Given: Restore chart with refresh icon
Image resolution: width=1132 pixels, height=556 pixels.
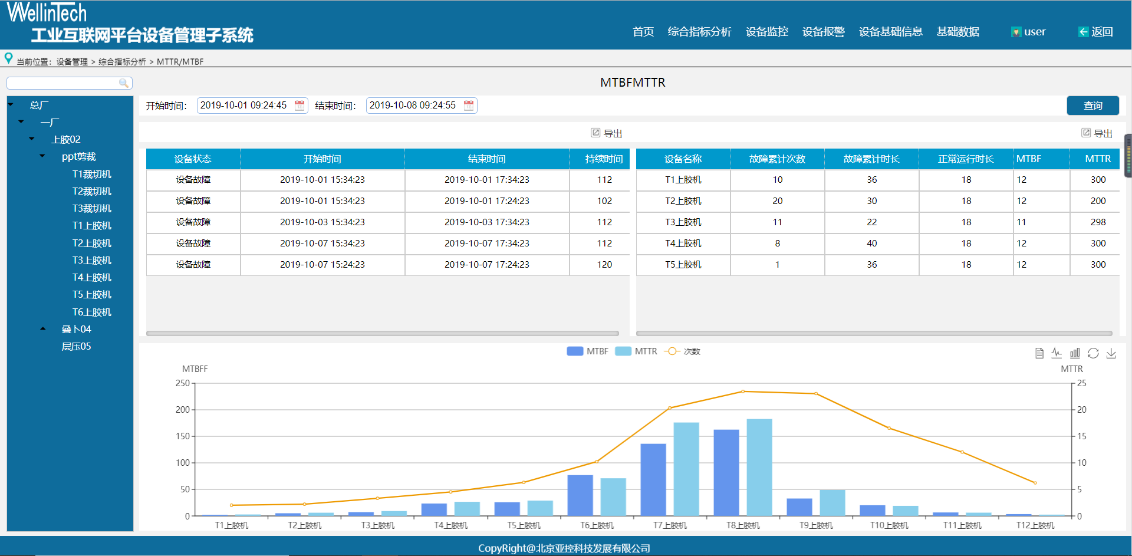Looking at the screenshot, I should pos(1093,353).
